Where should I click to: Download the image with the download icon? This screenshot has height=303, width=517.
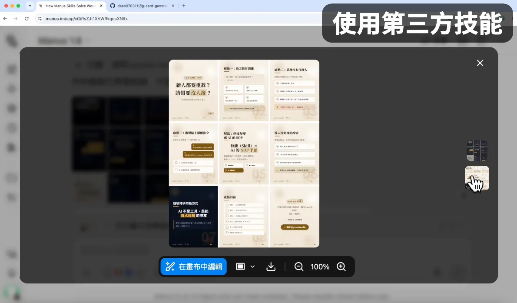click(271, 266)
